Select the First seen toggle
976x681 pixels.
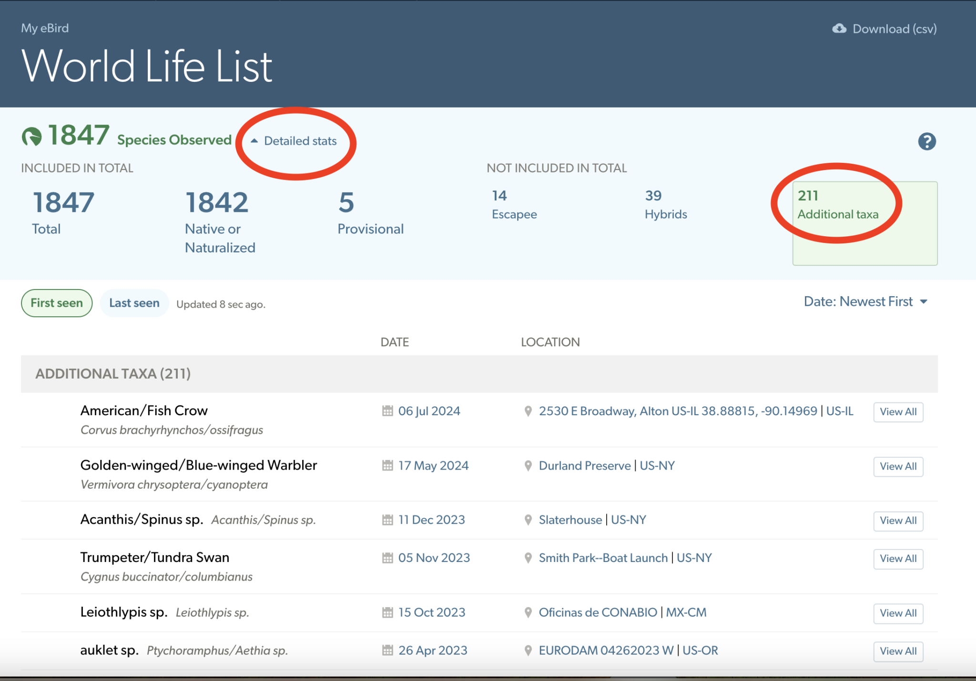[x=57, y=303]
